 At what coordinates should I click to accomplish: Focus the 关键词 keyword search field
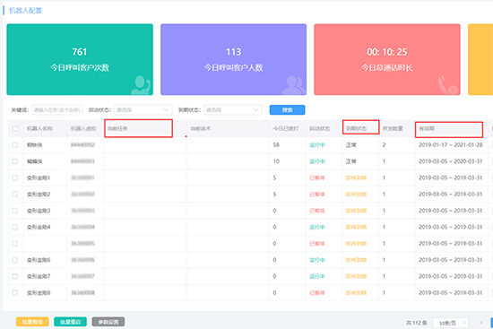click(x=56, y=109)
